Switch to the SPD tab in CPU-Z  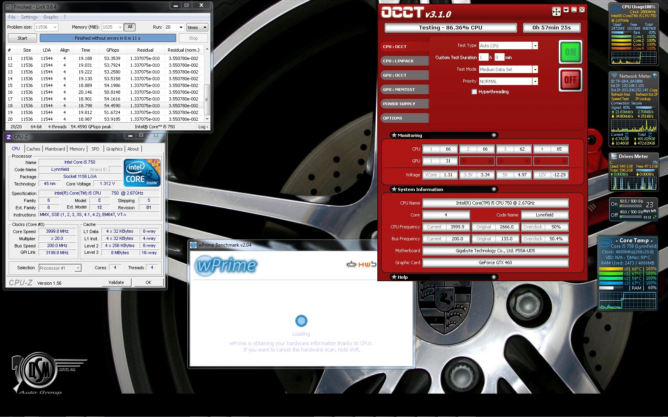click(x=95, y=149)
